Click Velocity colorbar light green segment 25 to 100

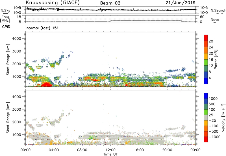[x=206, y=112]
